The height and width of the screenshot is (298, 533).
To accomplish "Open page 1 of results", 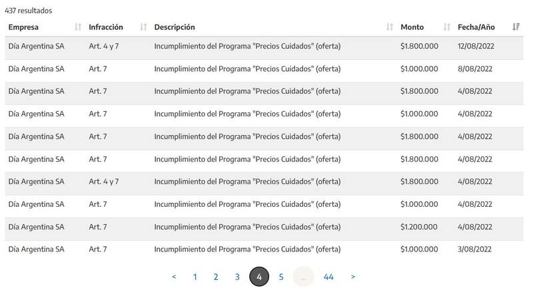I will pos(195,277).
